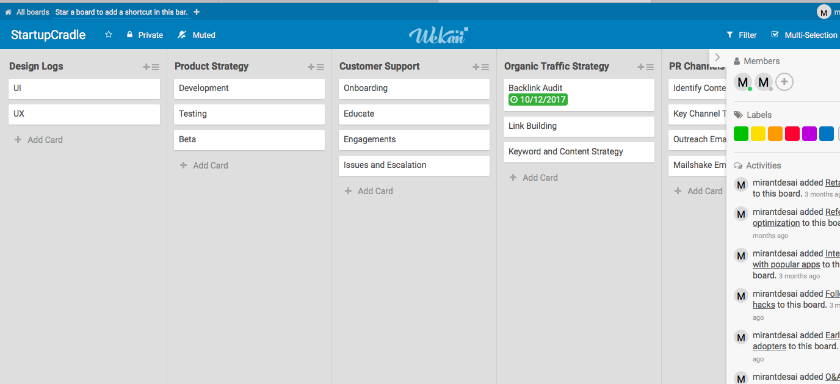Star the StartupCradle board
Image resolution: width=840 pixels, height=384 pixels.
(x=109, y=35)
